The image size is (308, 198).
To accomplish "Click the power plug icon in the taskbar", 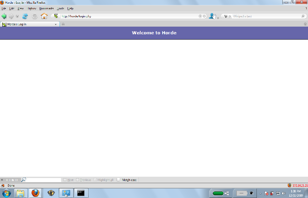I will coord(251,193).
